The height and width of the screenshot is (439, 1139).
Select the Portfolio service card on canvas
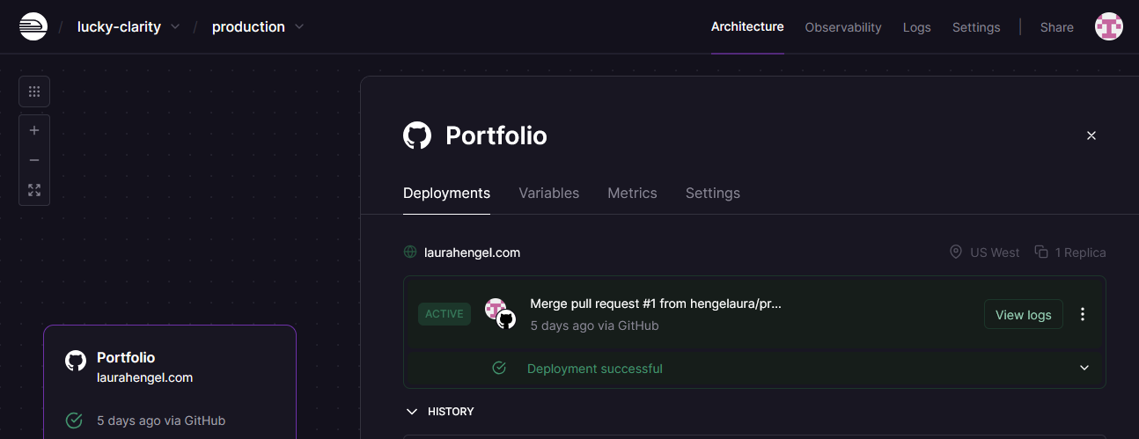click(x=169, y=378)
